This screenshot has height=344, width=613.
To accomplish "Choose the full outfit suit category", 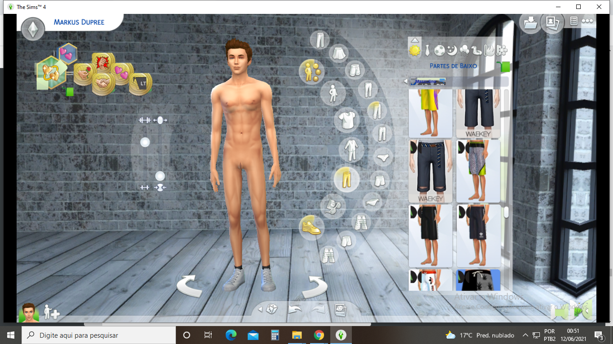I will (x=351, y=150).
